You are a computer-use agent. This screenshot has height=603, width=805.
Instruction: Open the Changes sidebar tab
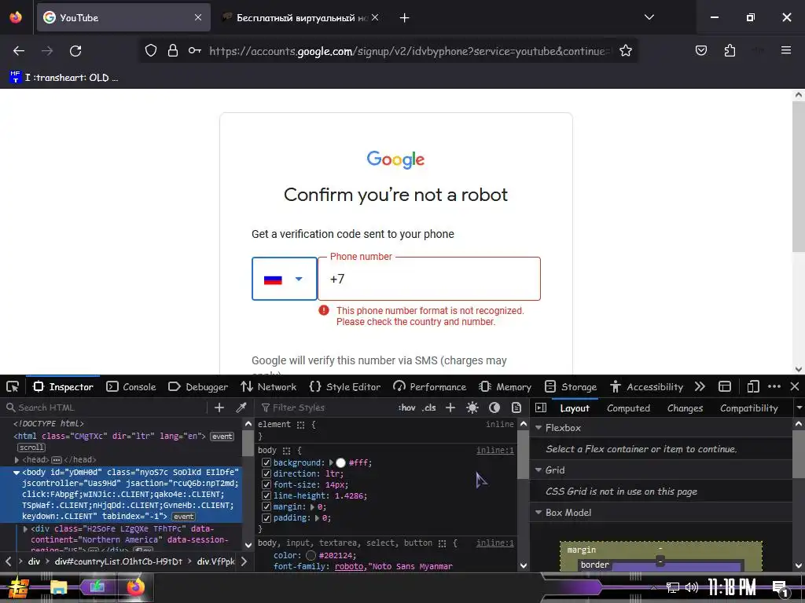point(685,408)
